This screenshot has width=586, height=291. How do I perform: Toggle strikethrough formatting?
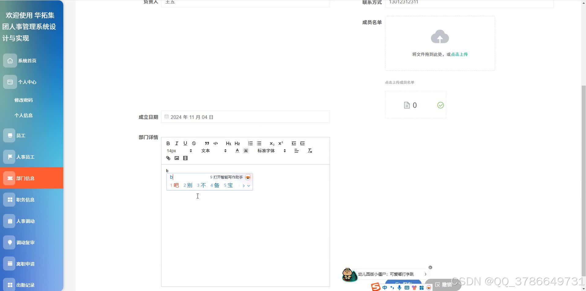click(194, 143)
